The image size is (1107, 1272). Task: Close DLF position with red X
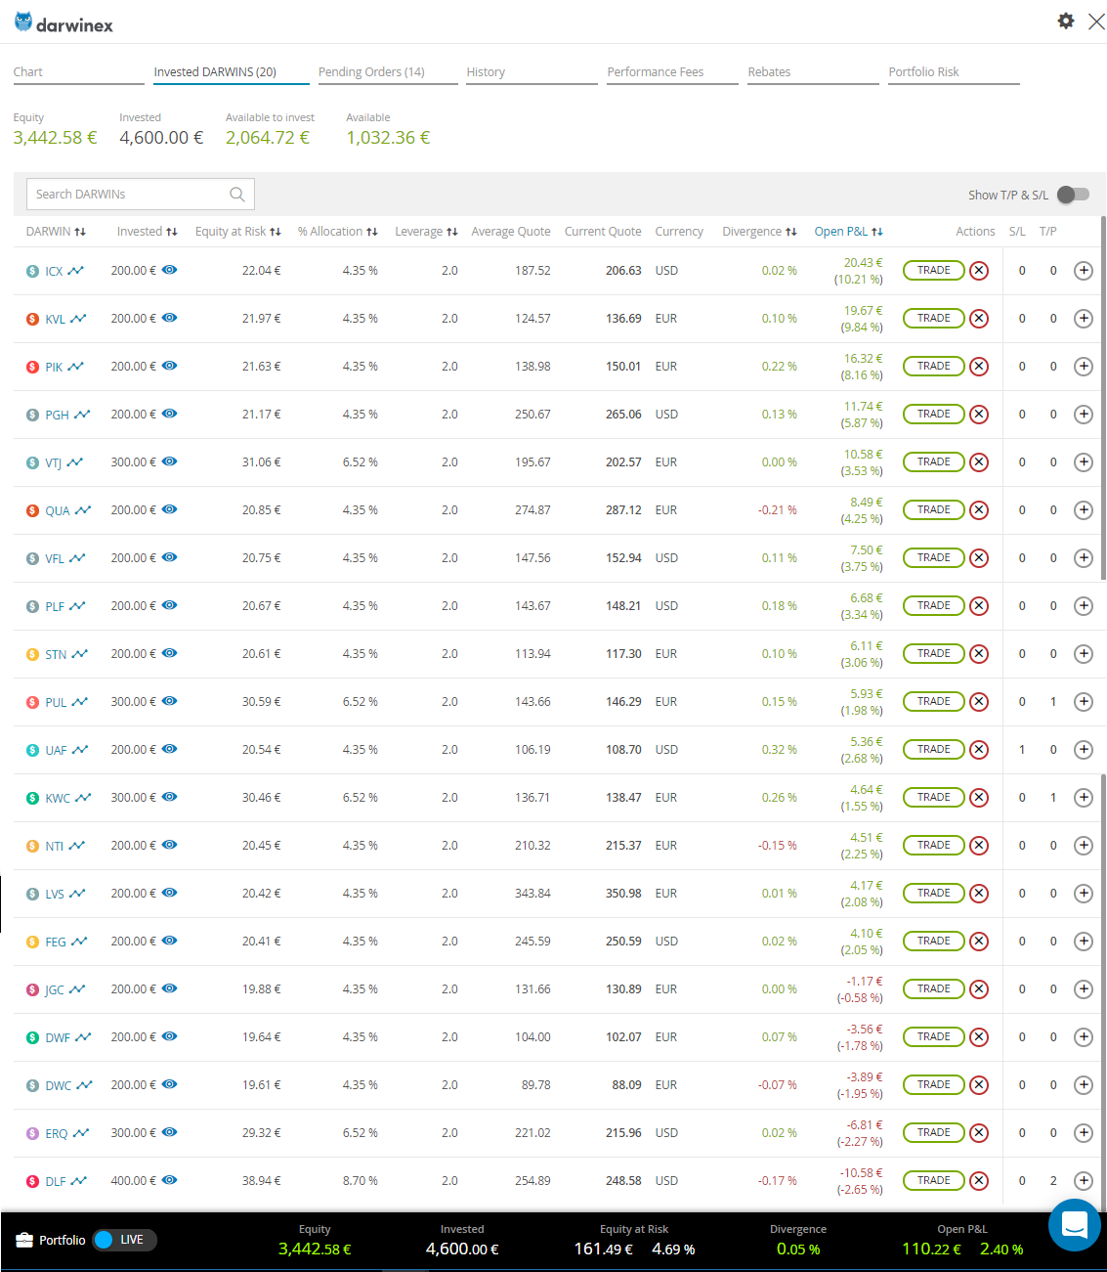pos(979,1181)
